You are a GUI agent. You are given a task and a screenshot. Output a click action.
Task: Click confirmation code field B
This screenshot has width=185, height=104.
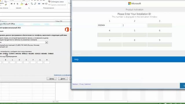click(x=5, y=62)
